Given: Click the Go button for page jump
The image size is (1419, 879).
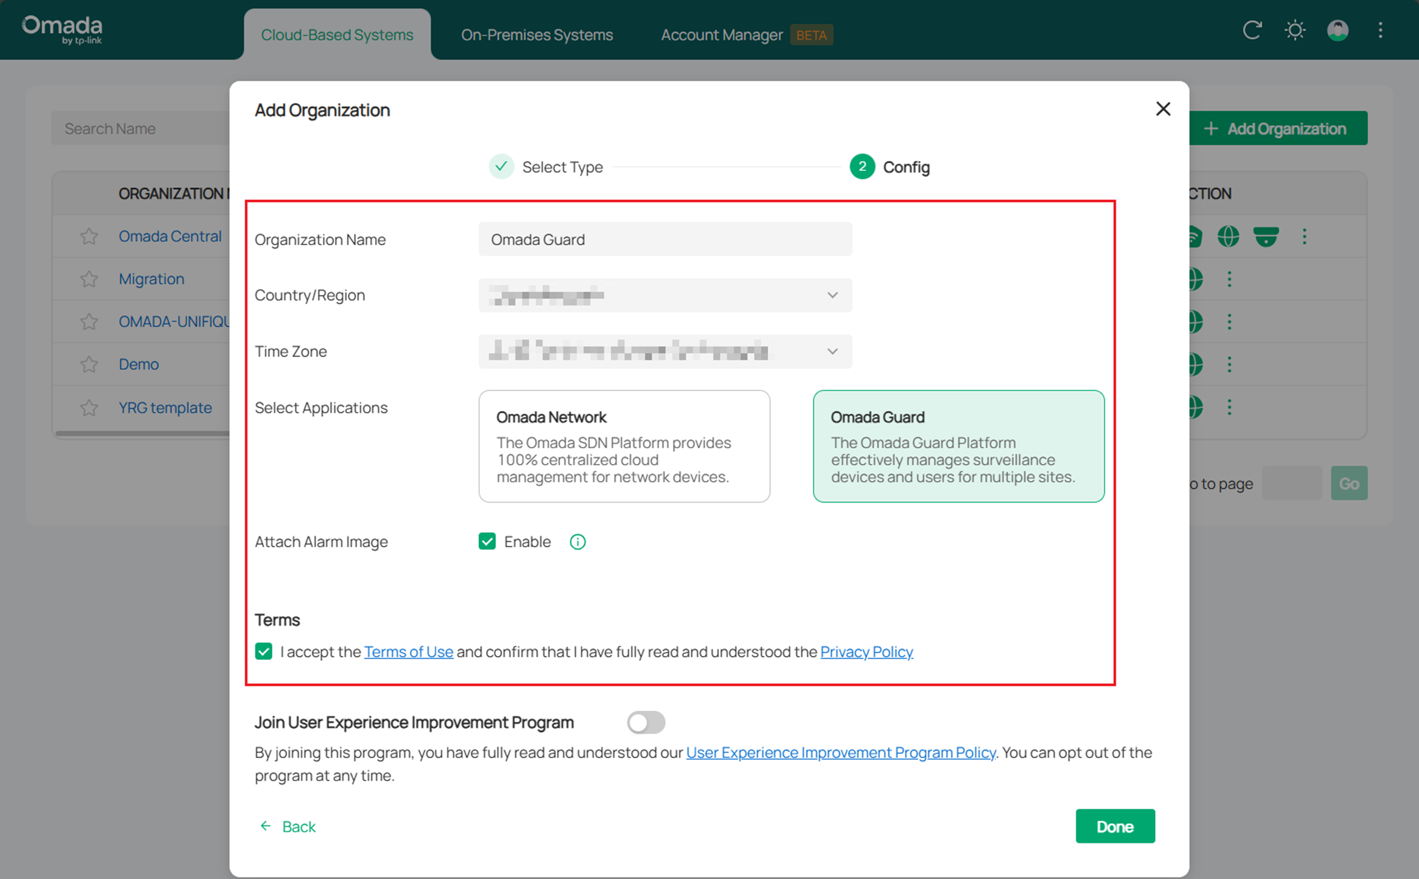Looking at the screenshot, I should point(1349,483).
